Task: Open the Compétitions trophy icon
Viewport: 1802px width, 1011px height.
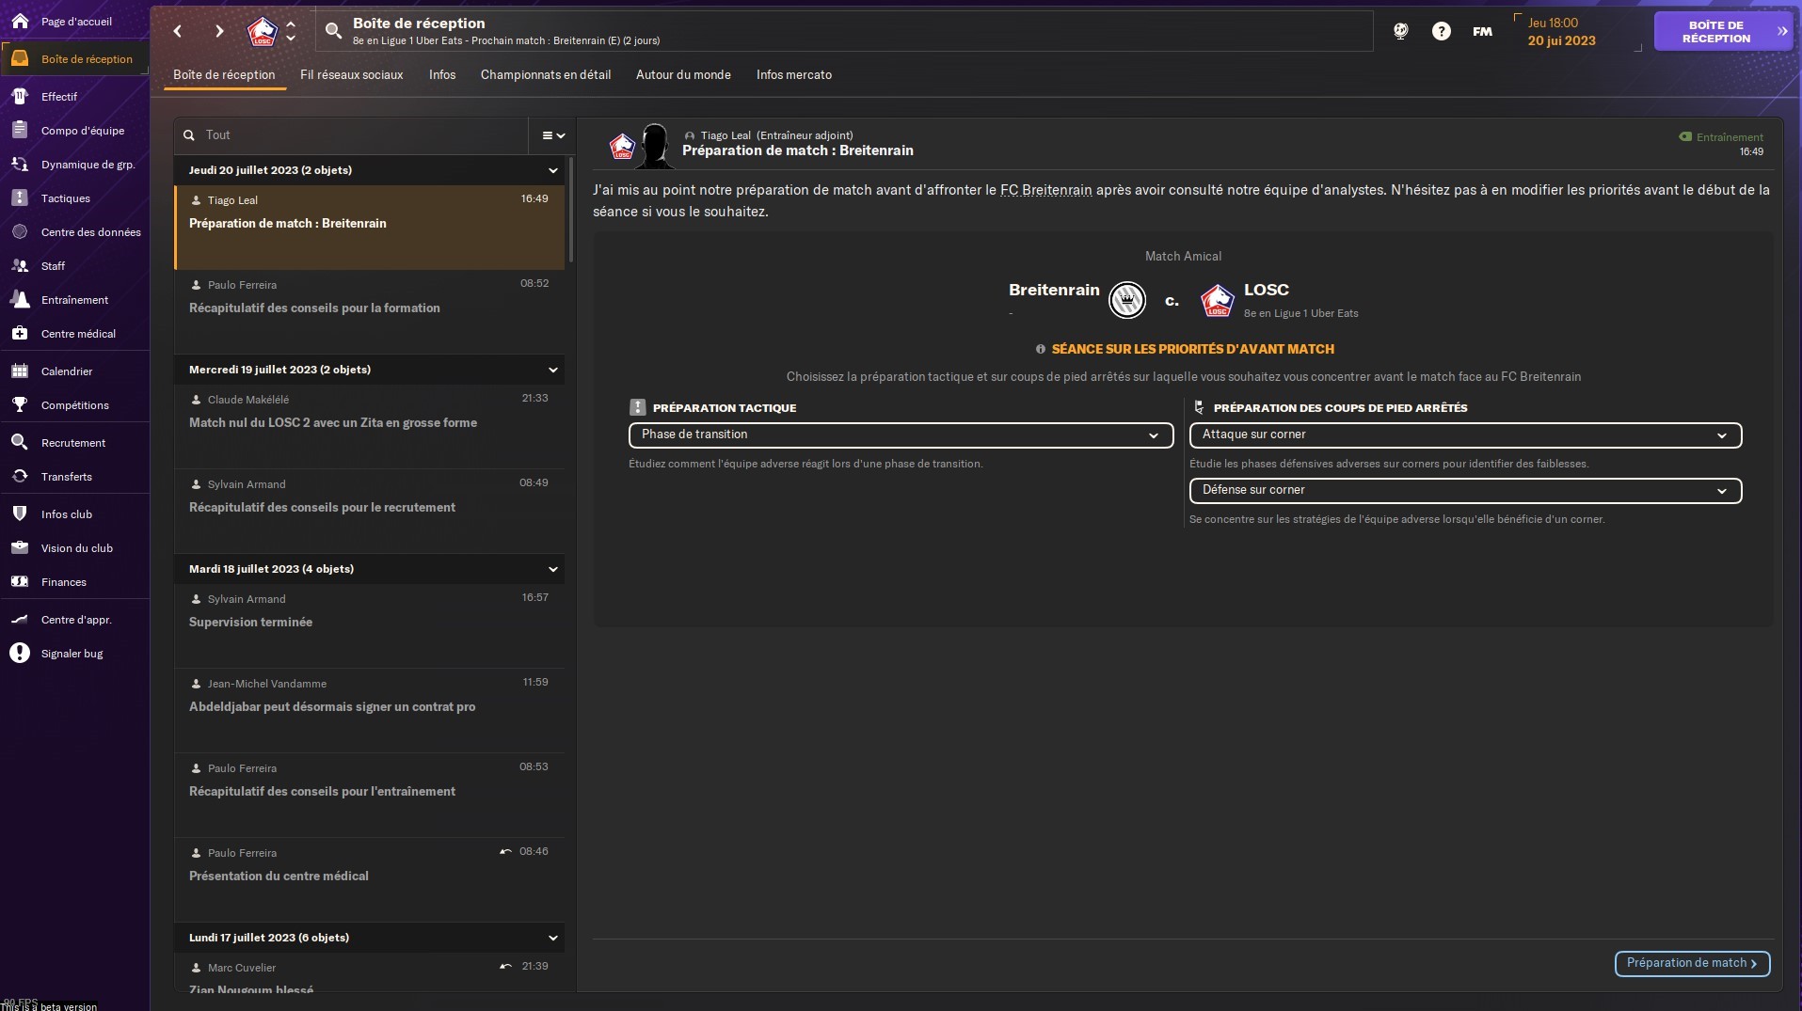Action: click(20, 404)
